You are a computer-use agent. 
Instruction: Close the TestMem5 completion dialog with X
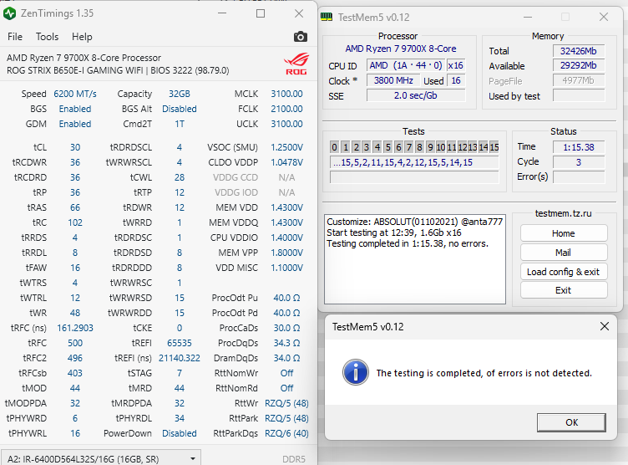click(605, 326)
